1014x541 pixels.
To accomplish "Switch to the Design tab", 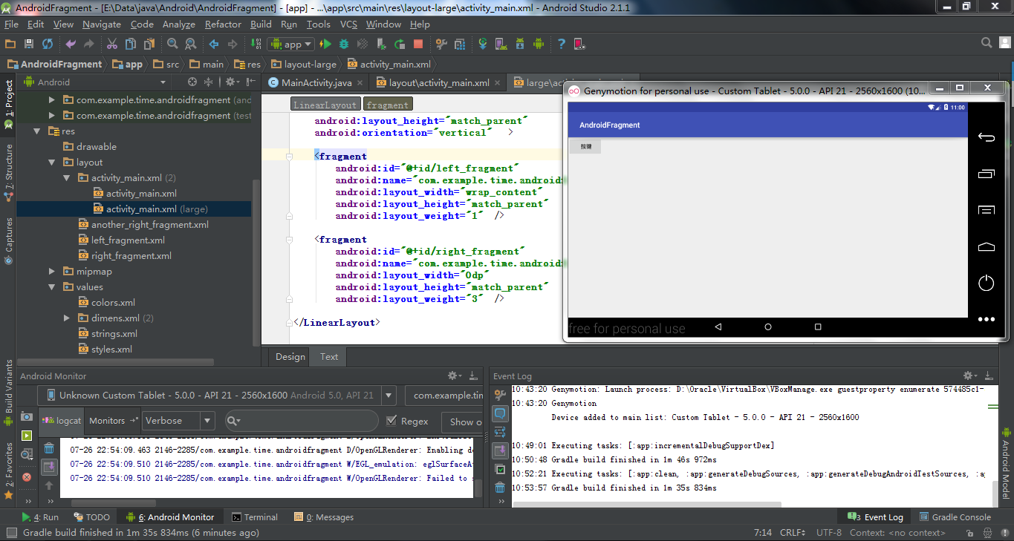I will [290, 357].
